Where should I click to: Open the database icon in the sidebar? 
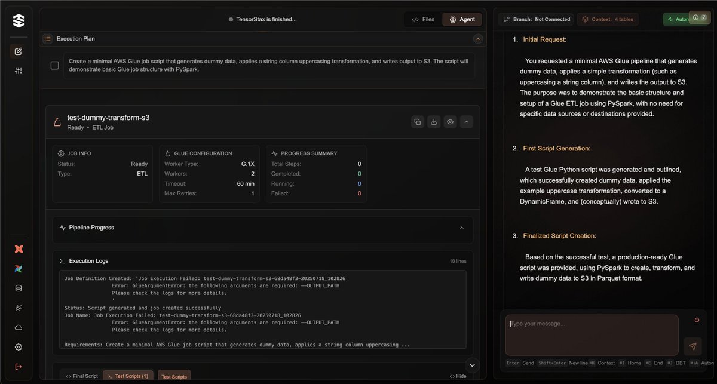(x=19, y=288)
